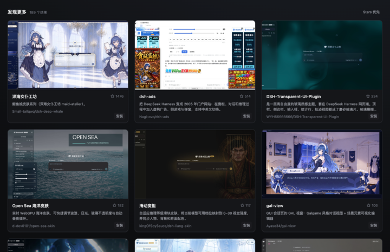This screenshot has width=390, height=252.
Task: Click the 滑动变祖 card description
Action: [194, 216]
